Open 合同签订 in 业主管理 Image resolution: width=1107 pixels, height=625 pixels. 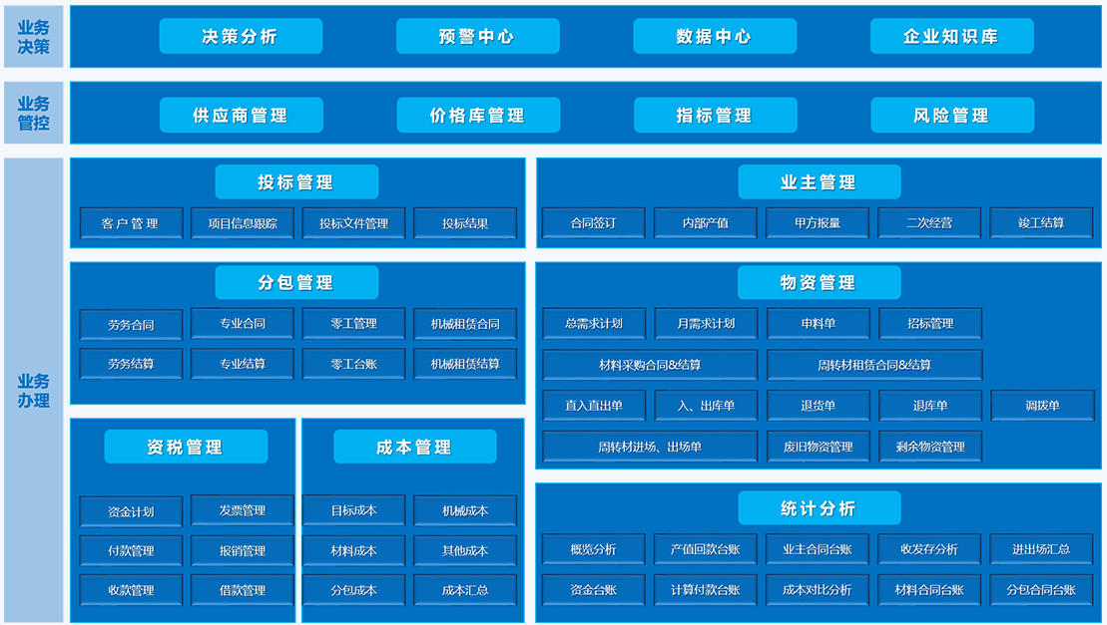(x=593, y=223)
